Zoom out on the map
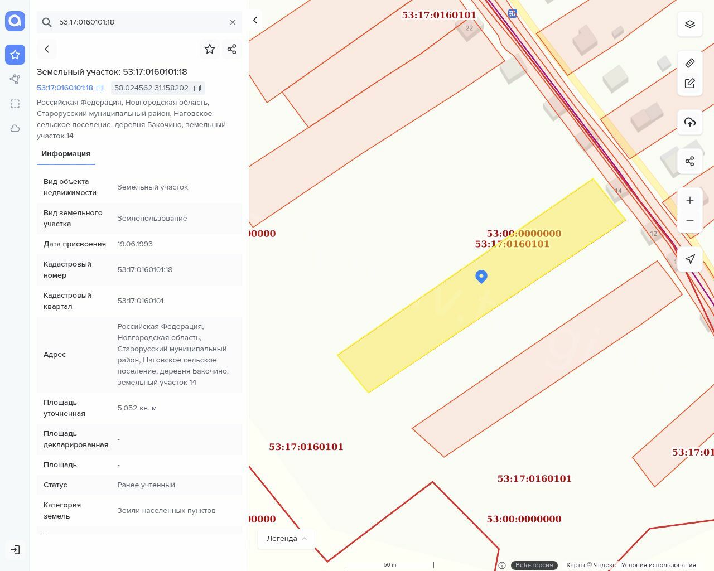This screenshot has width=714, height=571. click(690, 220)
